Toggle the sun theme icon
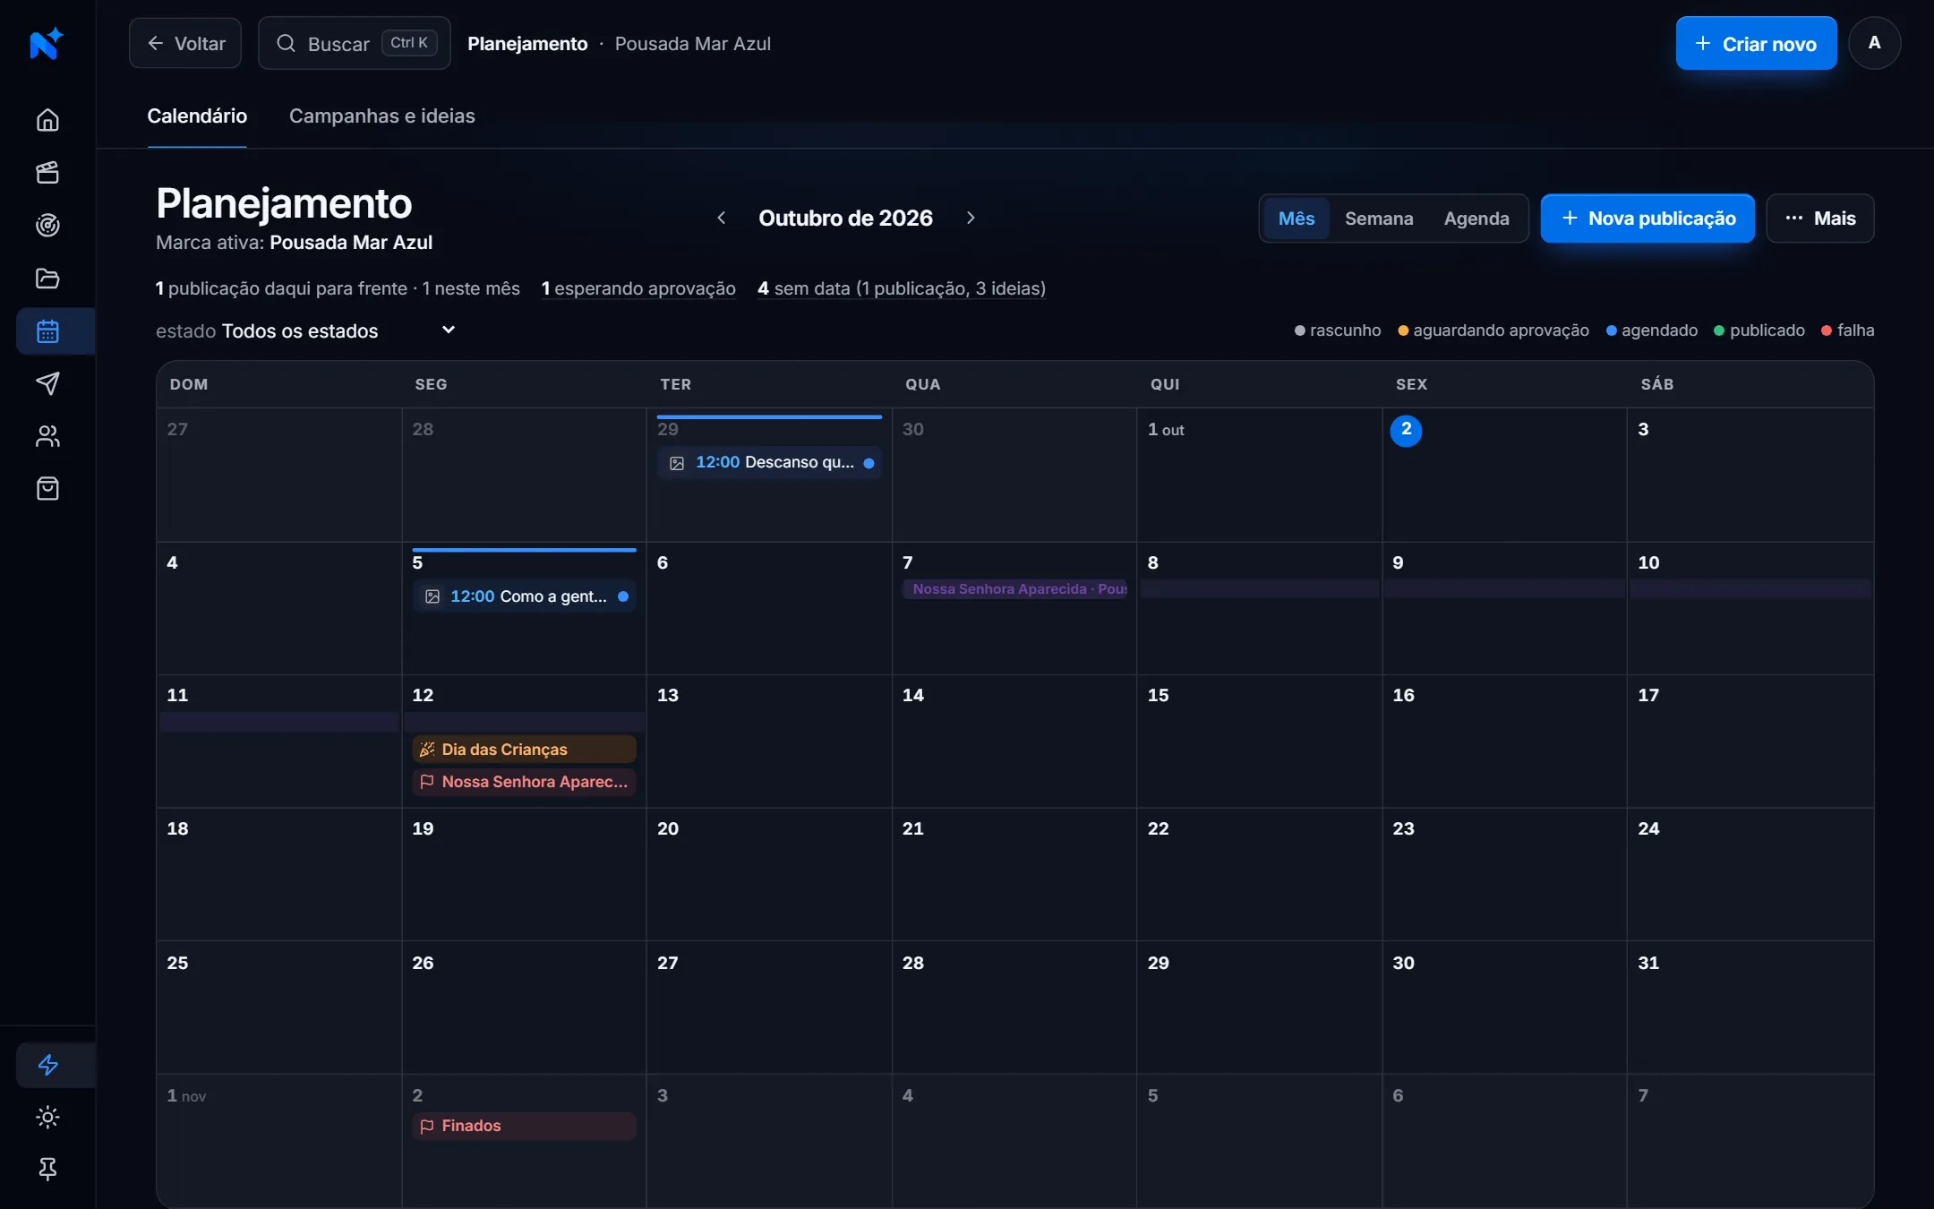This screenshot has width=1934, height=1209. [x=47, y=1117]
